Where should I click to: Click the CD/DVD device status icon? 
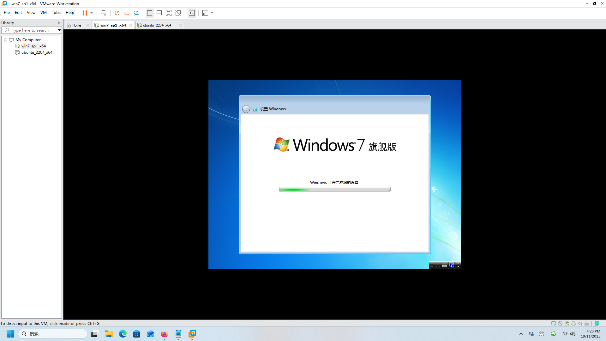[x=560, y=323]
